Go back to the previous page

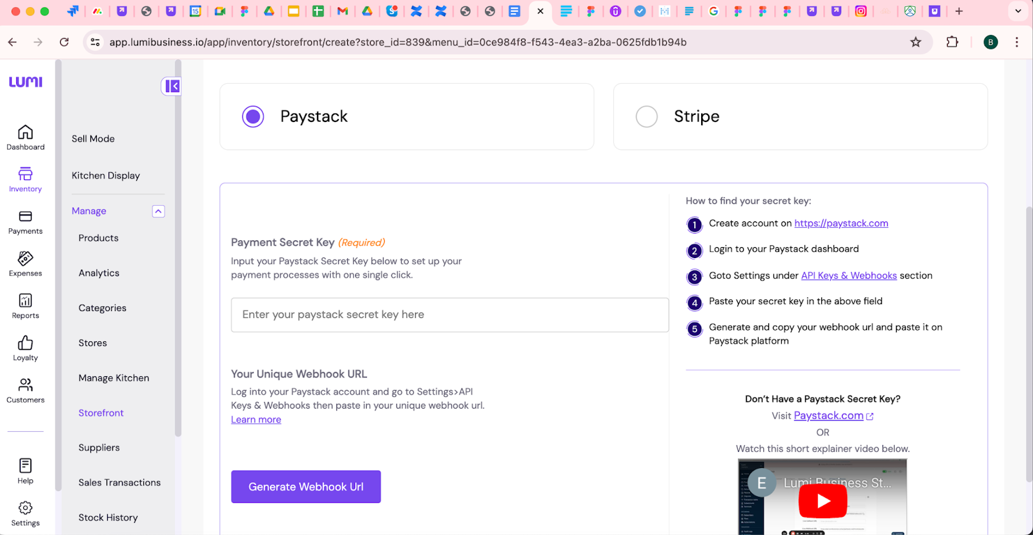(12, 42)
